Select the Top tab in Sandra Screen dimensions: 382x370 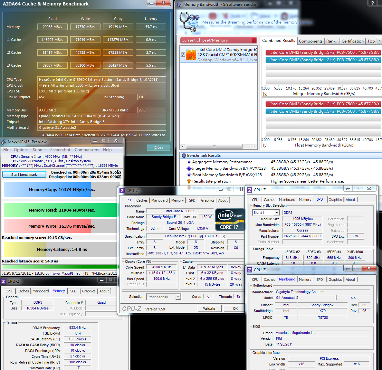point(371,41)
